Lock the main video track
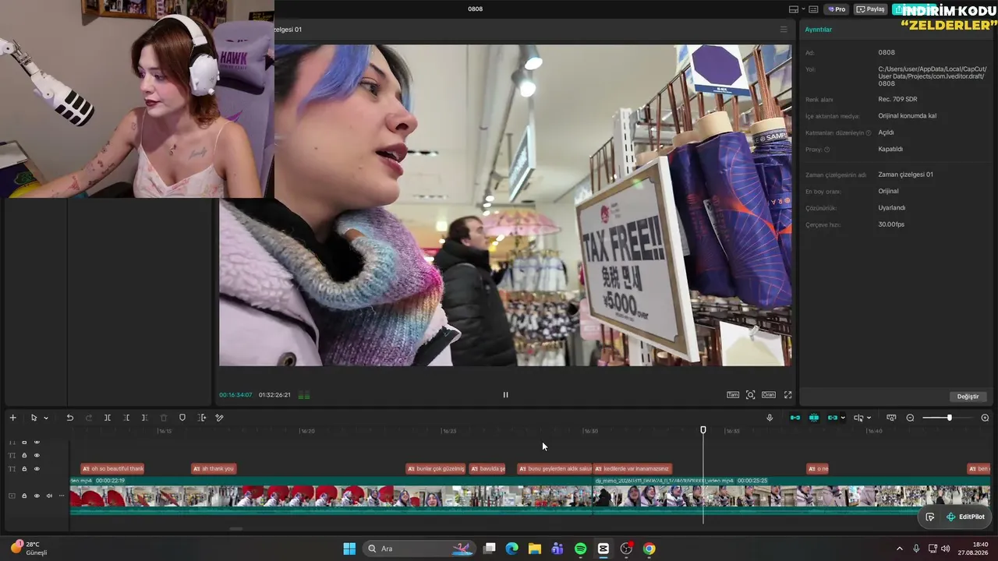This screenshot has height=561, width=998. click(24, 496)
